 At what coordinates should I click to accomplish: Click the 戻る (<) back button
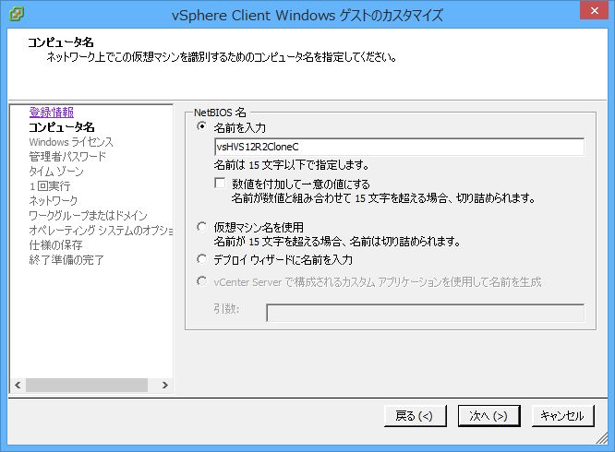[x=415, y=416]
